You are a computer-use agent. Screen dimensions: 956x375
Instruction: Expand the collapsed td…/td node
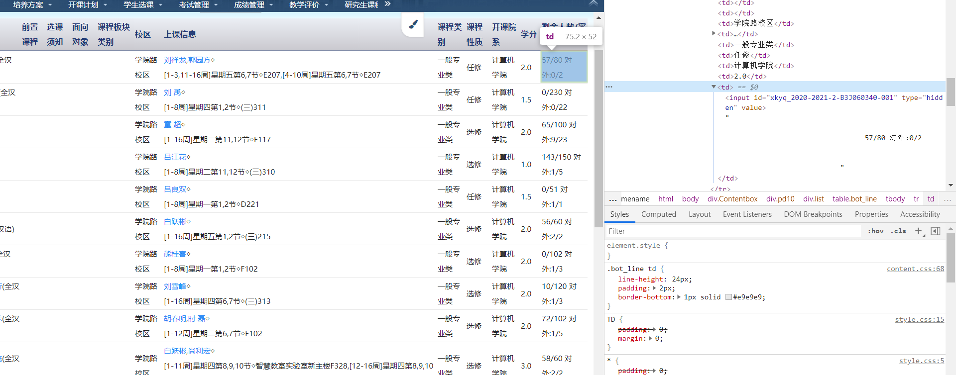[x=714, y=33]
